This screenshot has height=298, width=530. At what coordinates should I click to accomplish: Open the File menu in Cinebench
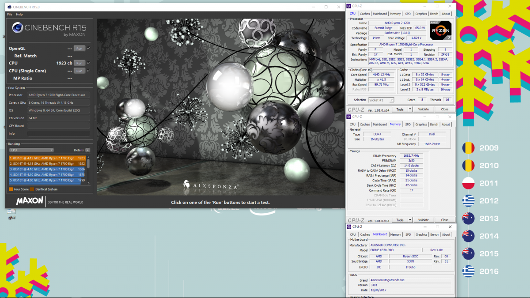click(10, 15)
